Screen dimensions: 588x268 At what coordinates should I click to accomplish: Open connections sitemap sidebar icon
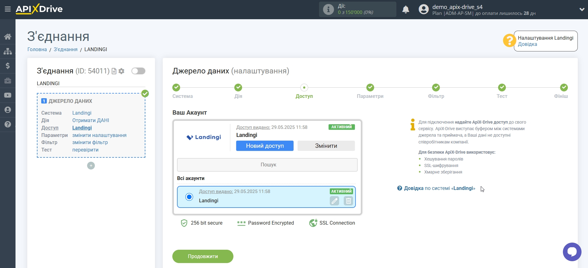8,51
